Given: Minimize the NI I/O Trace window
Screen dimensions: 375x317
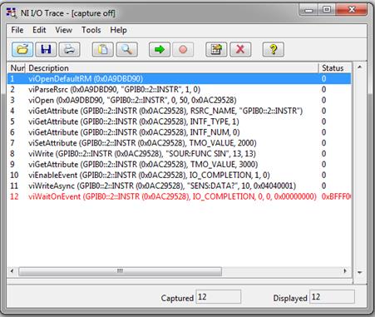Looking at the screenshot, I should click(308, 10).
